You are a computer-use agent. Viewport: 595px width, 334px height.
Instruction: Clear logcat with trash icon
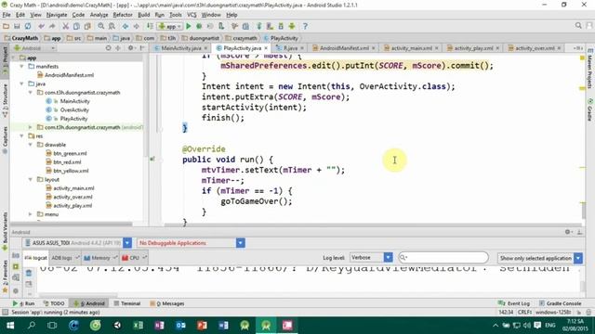pyautogui.click(x=29, y=273)
